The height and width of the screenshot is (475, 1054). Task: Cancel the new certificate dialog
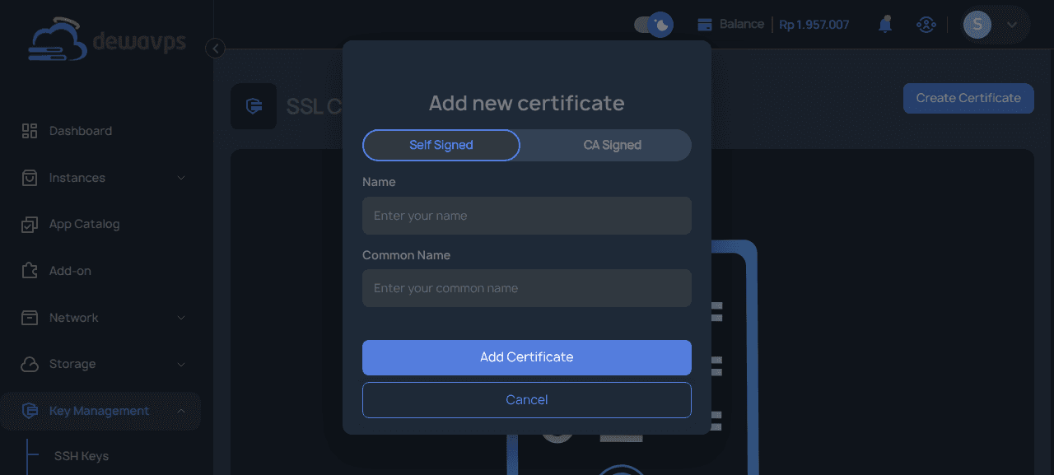526,399
